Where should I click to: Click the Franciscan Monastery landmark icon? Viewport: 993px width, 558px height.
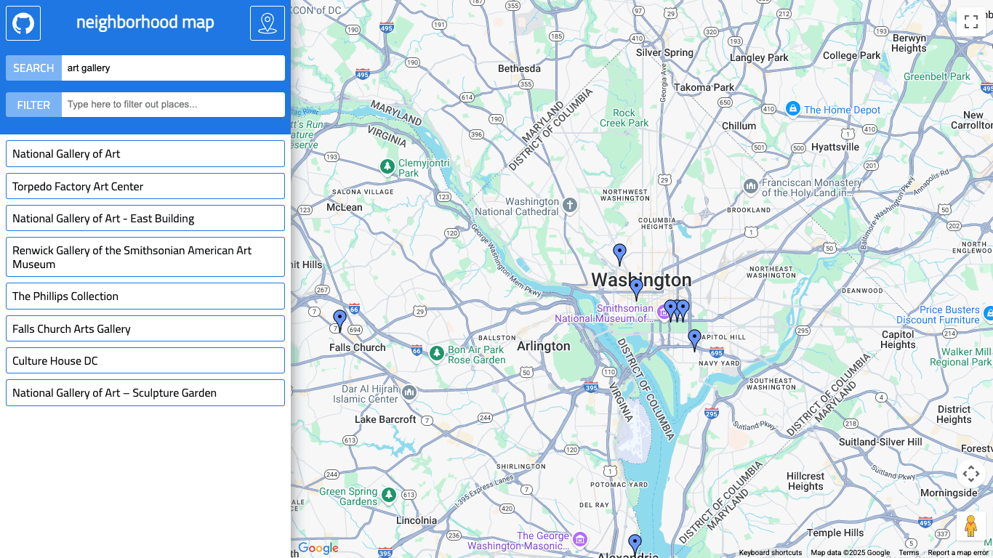point(749,186)
